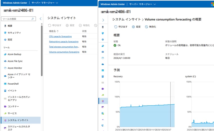Click the 毎日 schedule value
214x131 pixels.
pyautogui.click(x=168, y=58)
